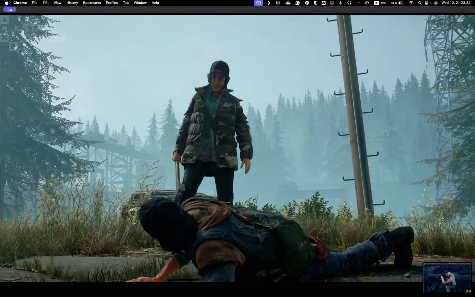Open the Wi-Fi status menu
475x297 pixels.
click(x=411, y=3)
